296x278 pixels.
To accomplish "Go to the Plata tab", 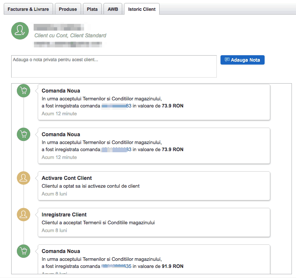I will pyautogui.click(x=92, y=9).
